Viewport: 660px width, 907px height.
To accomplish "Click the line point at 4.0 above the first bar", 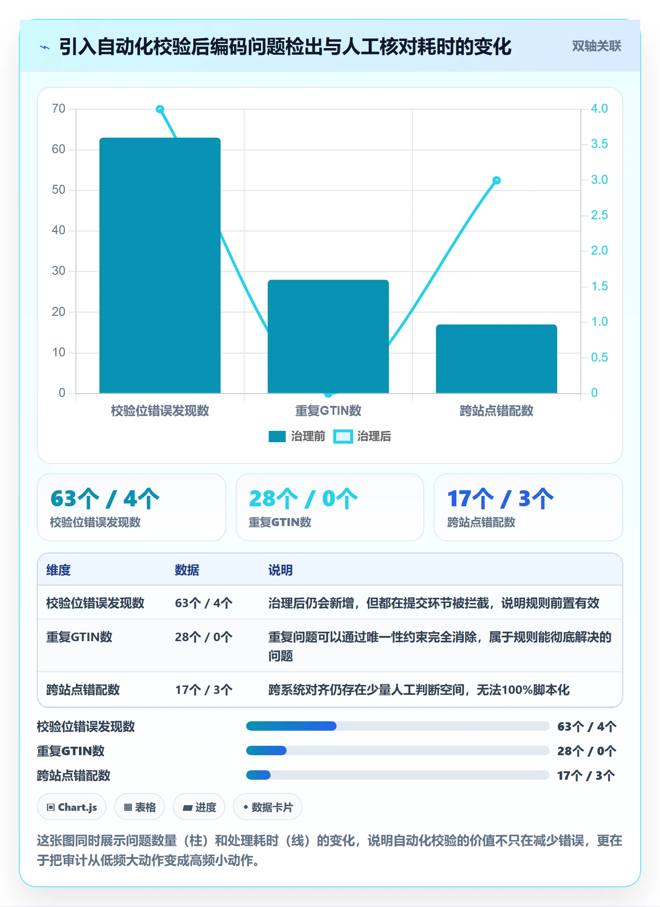I will 160,109.
